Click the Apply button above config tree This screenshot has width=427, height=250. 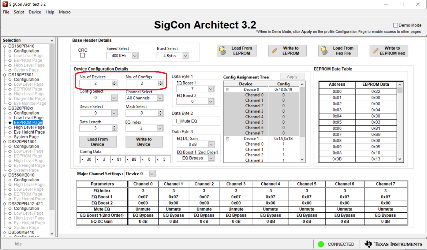coord(292,77)
